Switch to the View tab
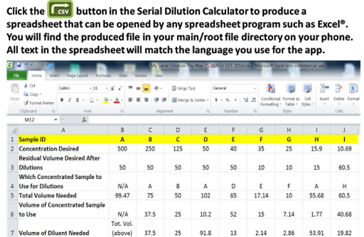364x237 pixels. [x=159, y=76]
